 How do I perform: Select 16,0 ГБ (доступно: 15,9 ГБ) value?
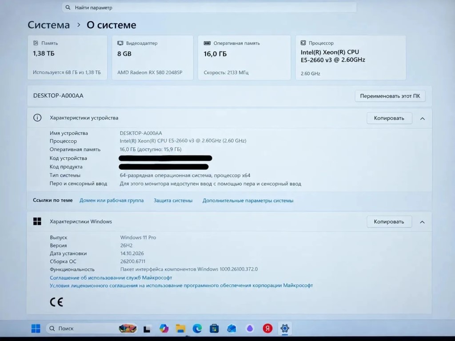click(151, 149)
